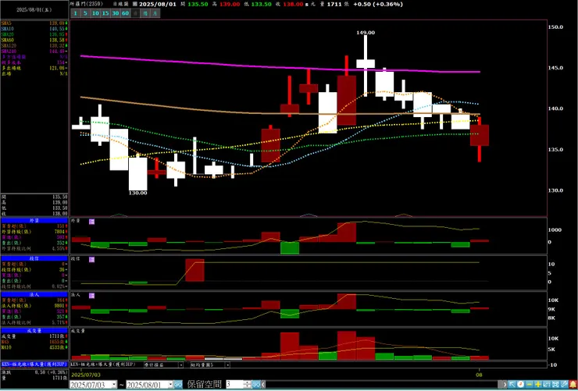Select the 5-minute timeframe button
Image resolution: width=578 pixels, height=391 pixels.
click(85, 13)
